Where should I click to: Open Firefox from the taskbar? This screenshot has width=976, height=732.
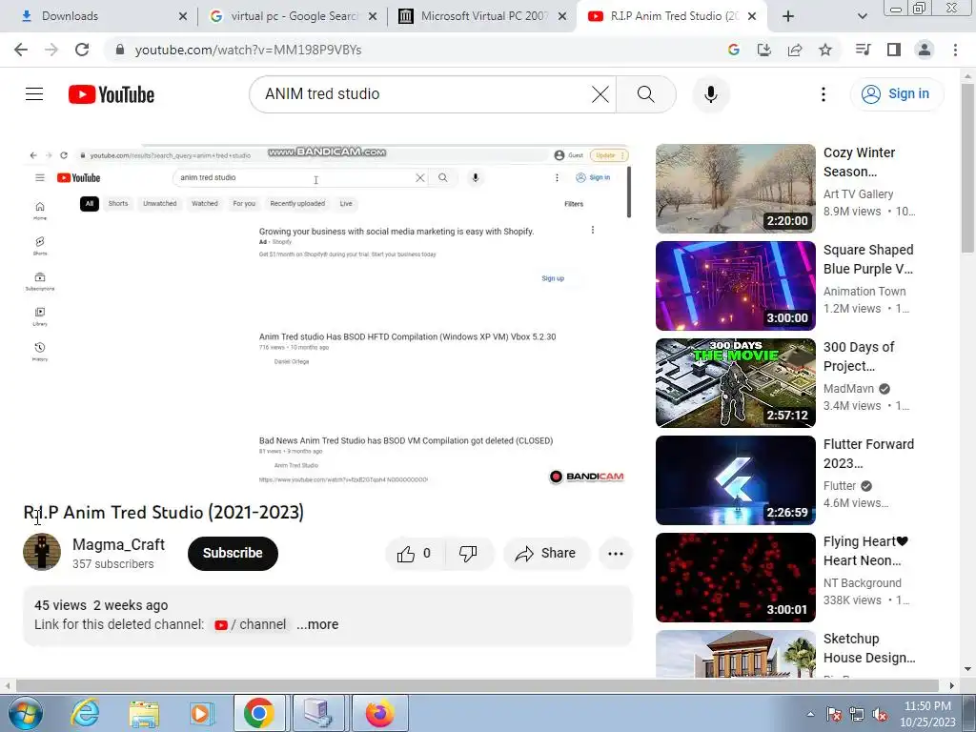click(x=379, y=713)
